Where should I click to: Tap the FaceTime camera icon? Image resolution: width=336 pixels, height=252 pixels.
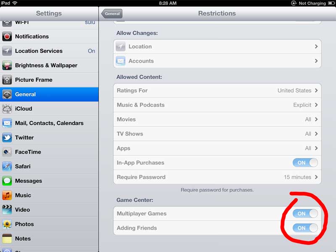pos(7,152)
